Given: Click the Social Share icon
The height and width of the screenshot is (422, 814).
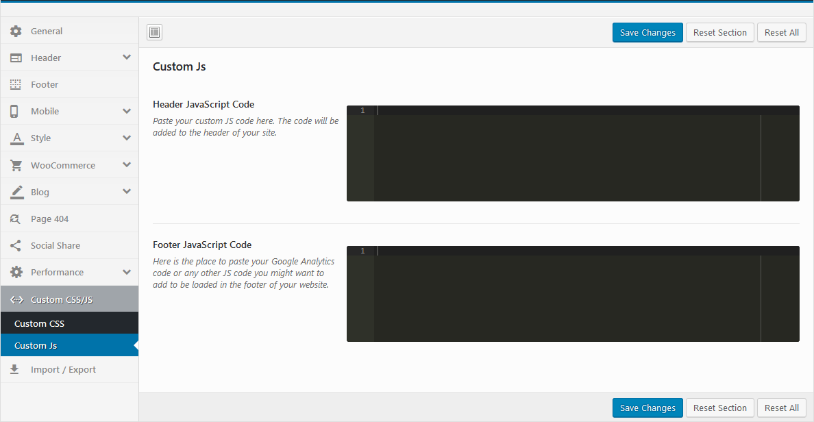Looking at the screenshot, I should point(16,245).
